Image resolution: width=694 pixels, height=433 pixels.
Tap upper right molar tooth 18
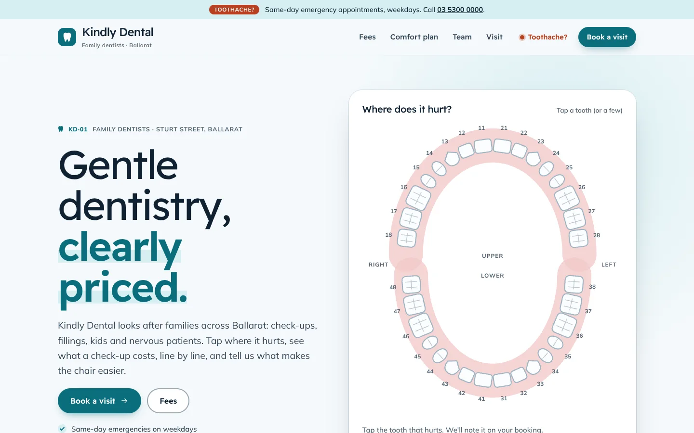coord(407,238)
